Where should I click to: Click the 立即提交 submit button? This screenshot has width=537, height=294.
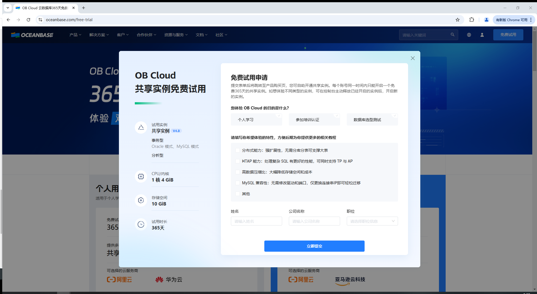click(x=314, y=246)
